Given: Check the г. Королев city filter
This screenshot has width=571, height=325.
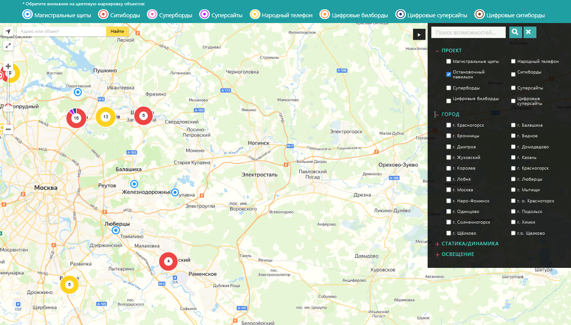Looking at the screenshot, I should 449,168.
